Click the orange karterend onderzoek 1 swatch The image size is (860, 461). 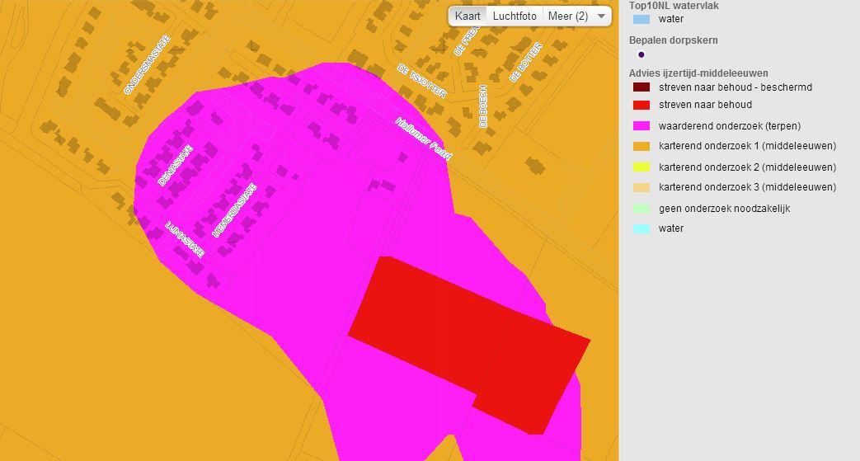click(x=641, y=146)
